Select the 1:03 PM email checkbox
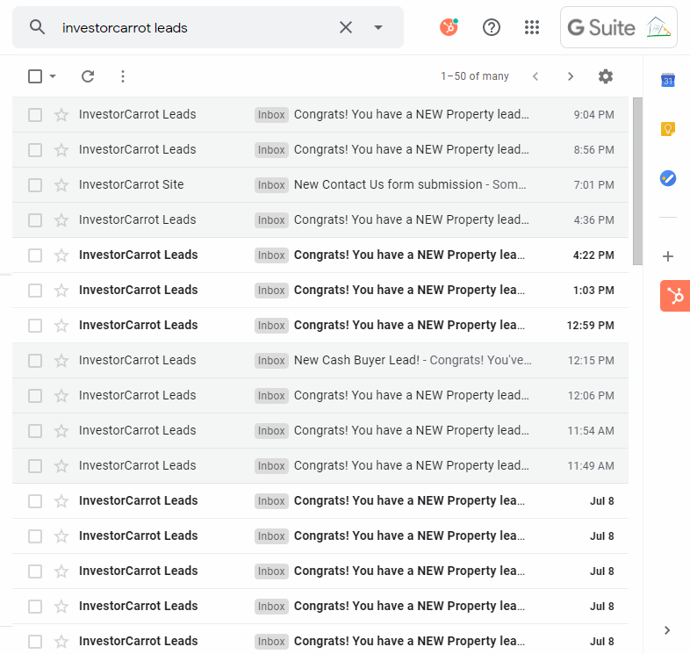The width and height of the screenshot is (690, 654). tap(35, 291)
